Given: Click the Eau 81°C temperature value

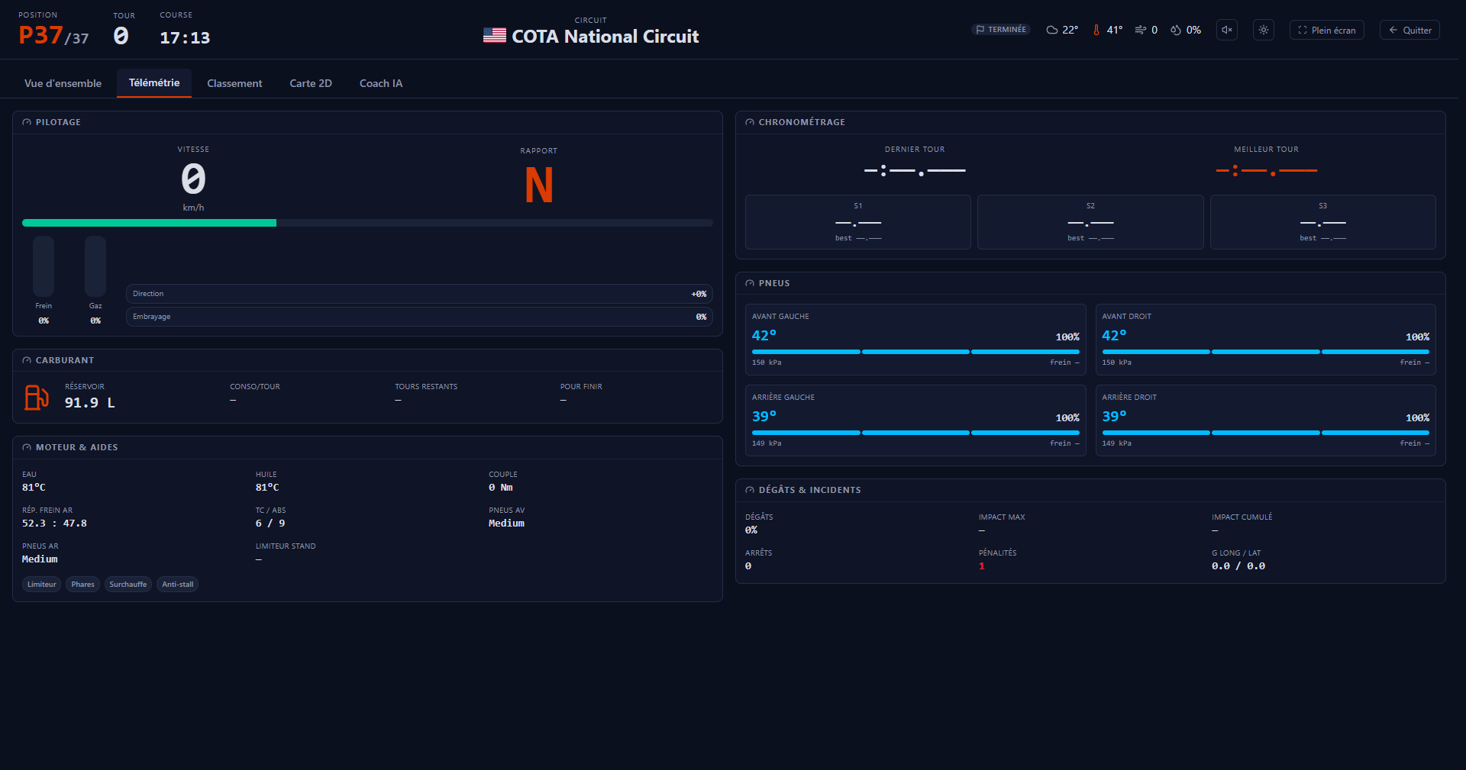Looking at the screenshot, I should [34, 488].
